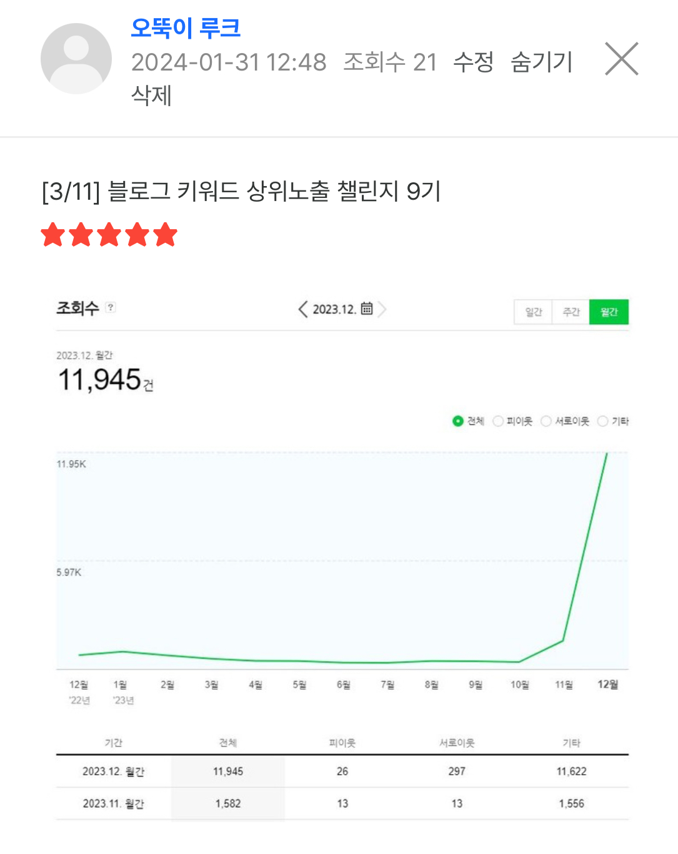Switch to the 주간 tab

pos(571,312)
